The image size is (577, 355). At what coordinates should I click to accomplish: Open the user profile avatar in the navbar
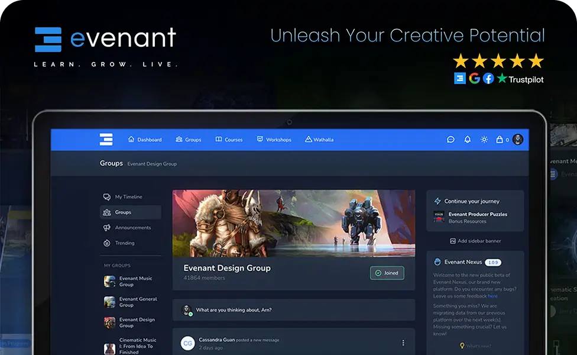click(518, 139)
